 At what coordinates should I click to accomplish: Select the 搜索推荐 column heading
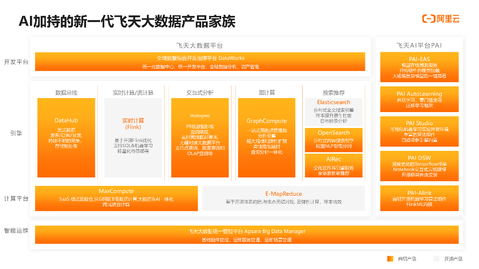click(x=334, y=93)
